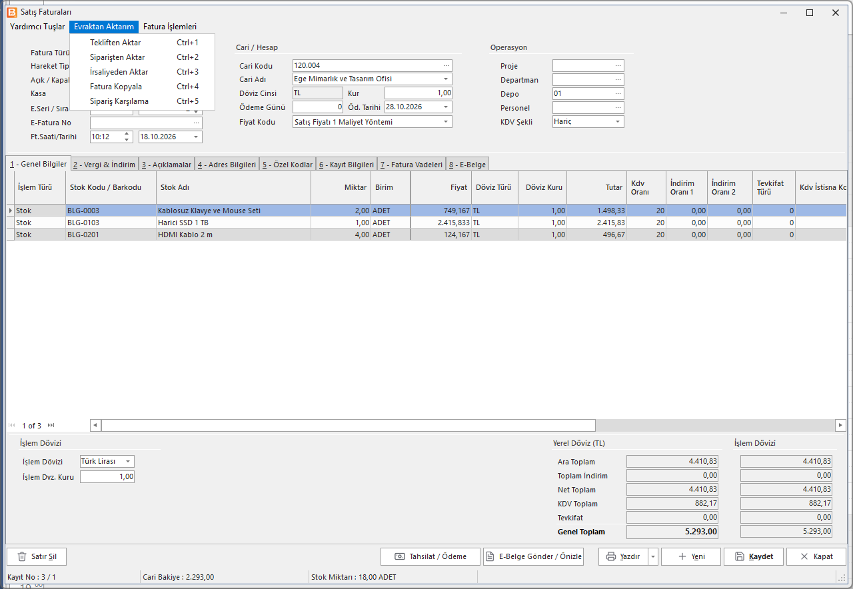Select the row indicator of the BLG-0003 line
The width and height of the screenshot is (853, 589).
click(10, 211)
